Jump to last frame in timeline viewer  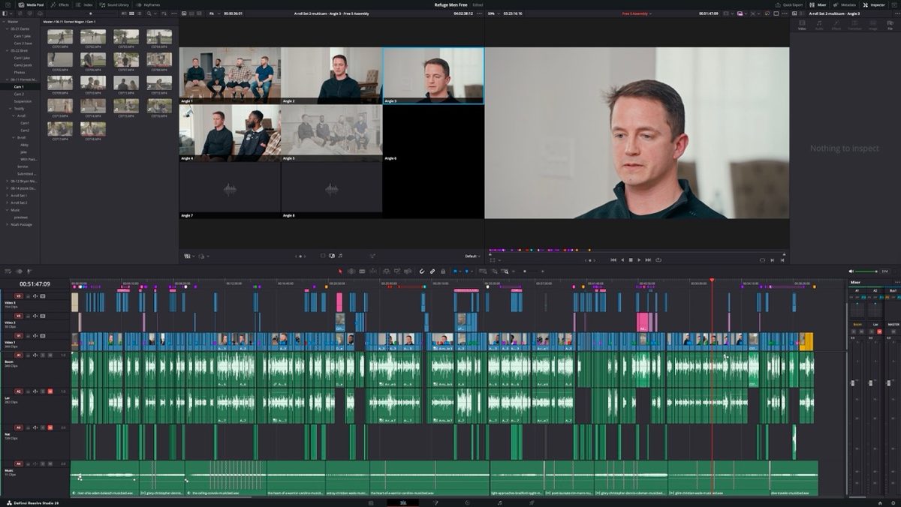click(x=648, y=259)
